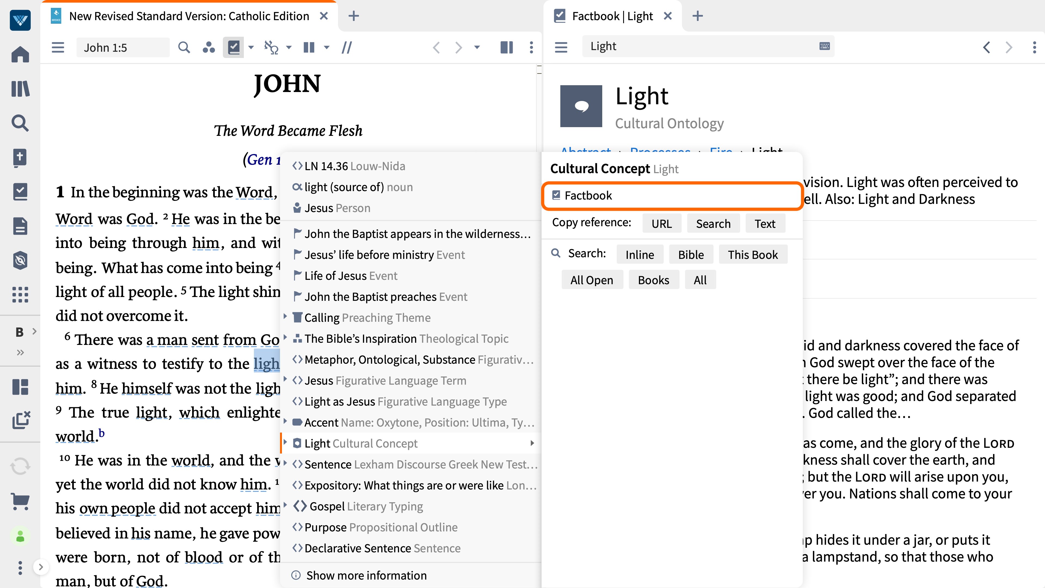This screenshot has height=588, width=1045.
Task: Open the sidebar more options dots
Action: tap(20, 568)
